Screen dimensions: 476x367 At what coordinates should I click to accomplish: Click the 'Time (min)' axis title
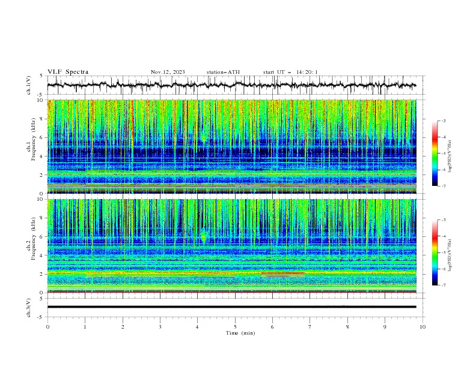[240, 333]
